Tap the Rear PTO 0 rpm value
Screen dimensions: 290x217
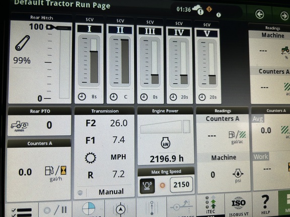pos(49,125)
